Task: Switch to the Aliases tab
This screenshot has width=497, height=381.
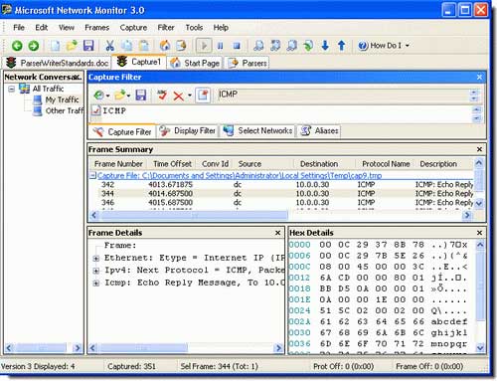Action: pyautogui.click(x=319, y=131)
